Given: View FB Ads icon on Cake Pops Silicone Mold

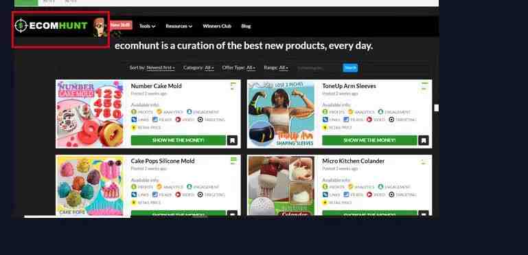Looking at the screenshot, I should pyautogui.click(x=155, y=195).
